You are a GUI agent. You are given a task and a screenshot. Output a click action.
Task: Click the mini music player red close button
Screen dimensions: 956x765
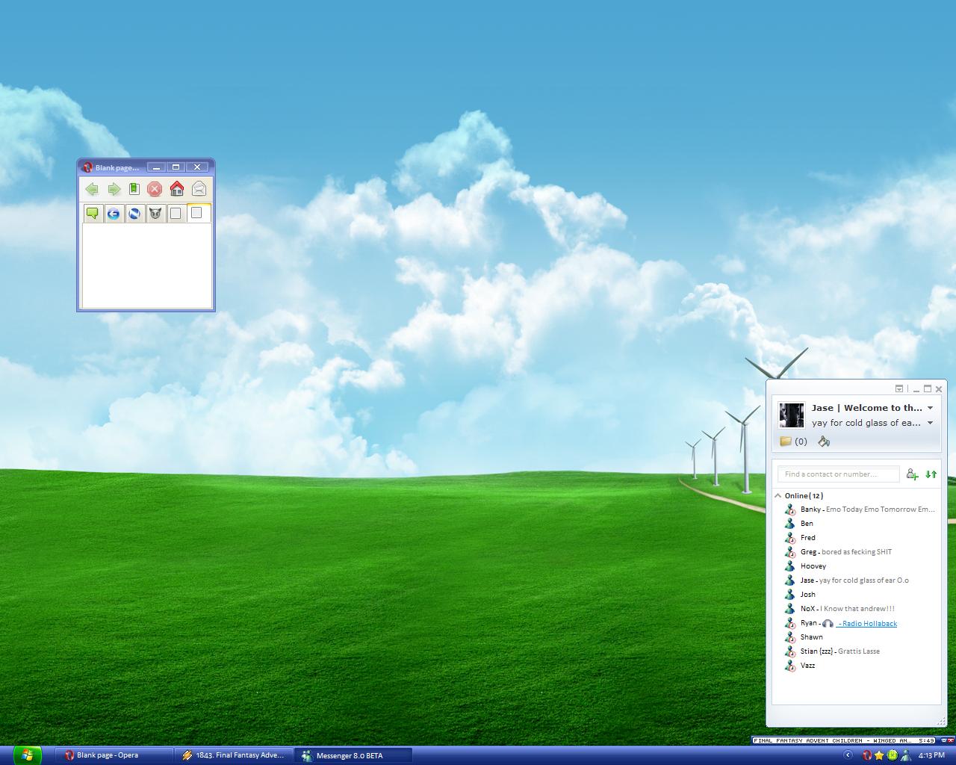(x=951, y=740)
